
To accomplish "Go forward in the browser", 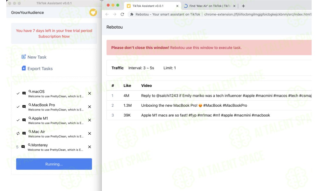I will point(114,14).
